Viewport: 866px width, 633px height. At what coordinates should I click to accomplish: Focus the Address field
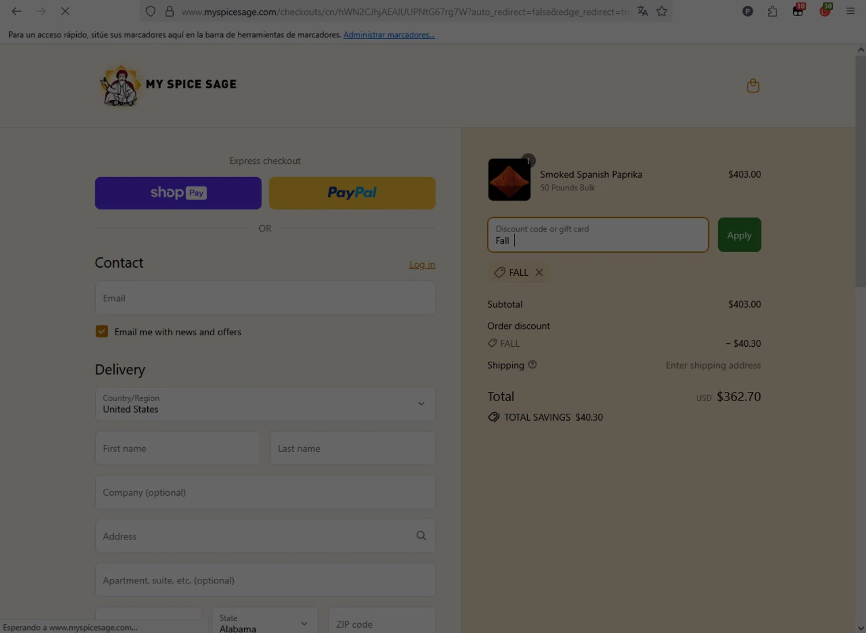(265, 536)
